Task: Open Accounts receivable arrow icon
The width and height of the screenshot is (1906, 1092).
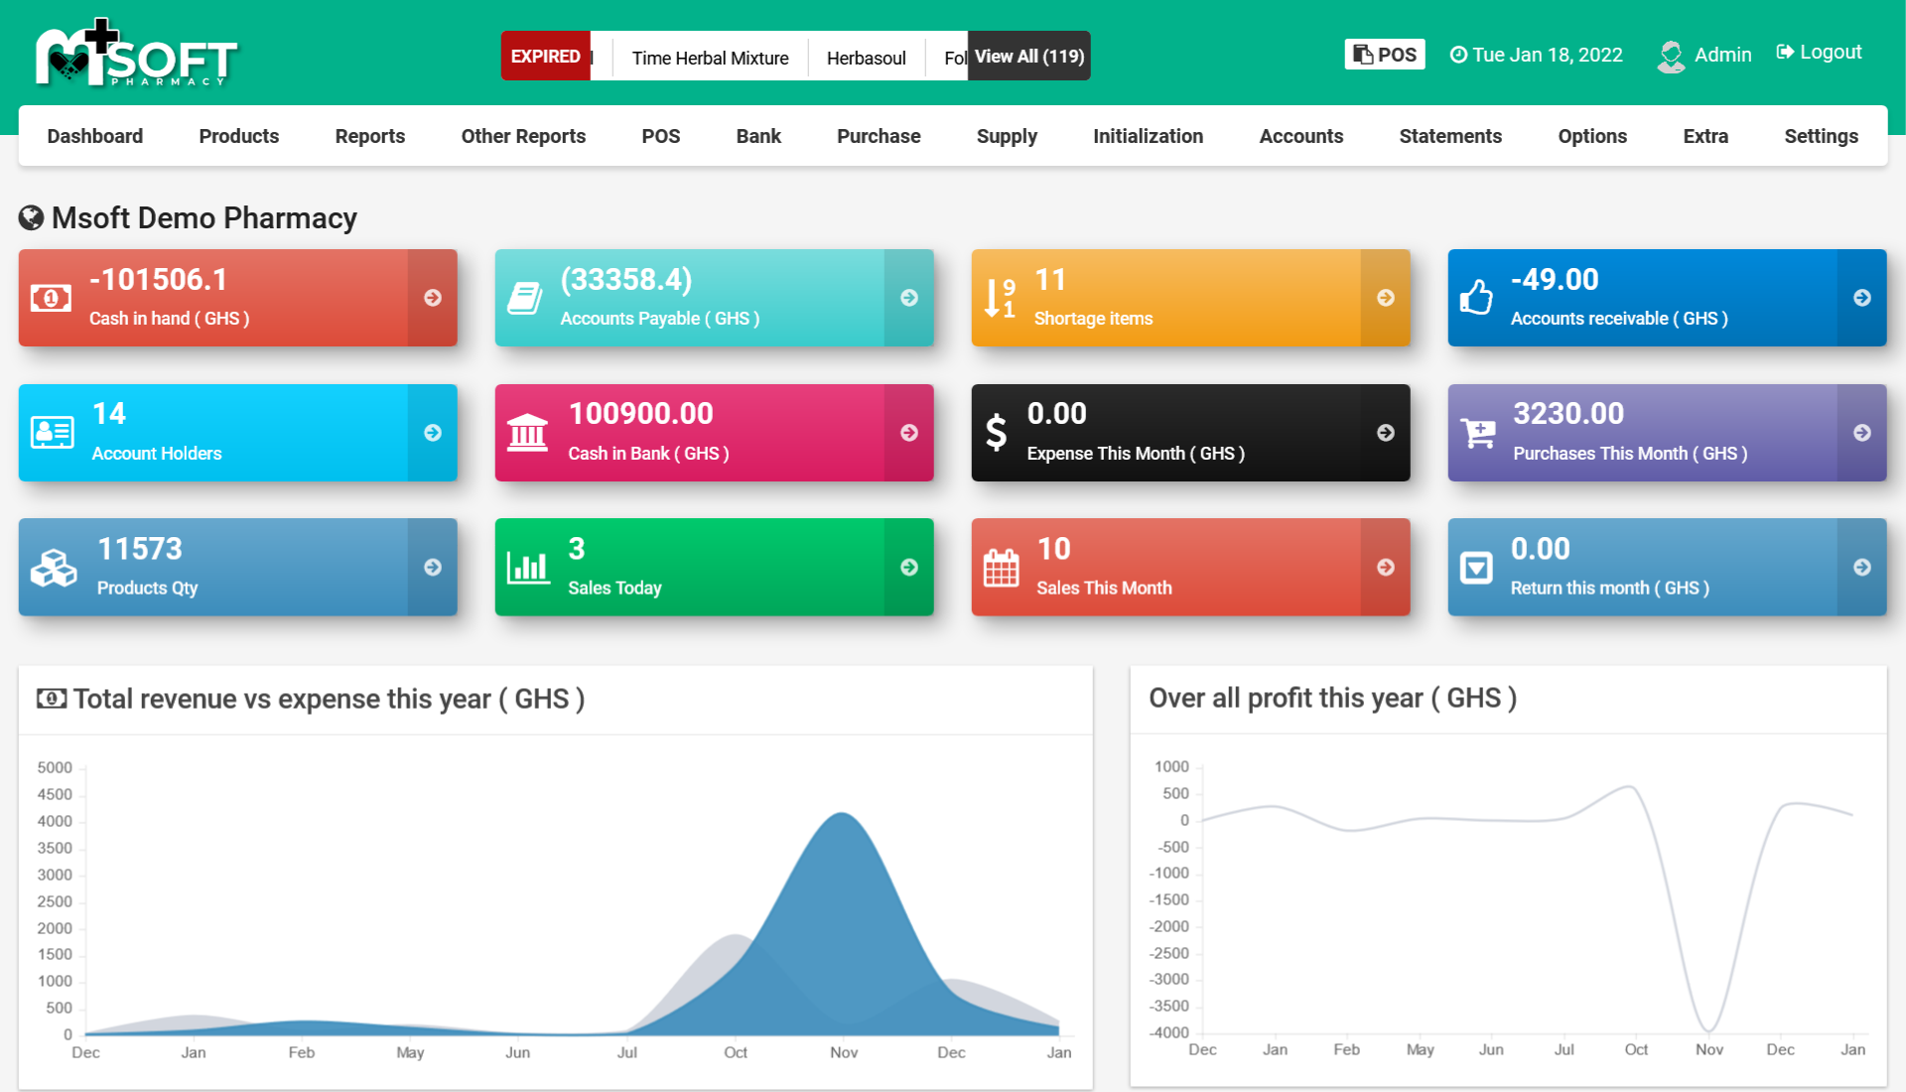Action: 1862,298
